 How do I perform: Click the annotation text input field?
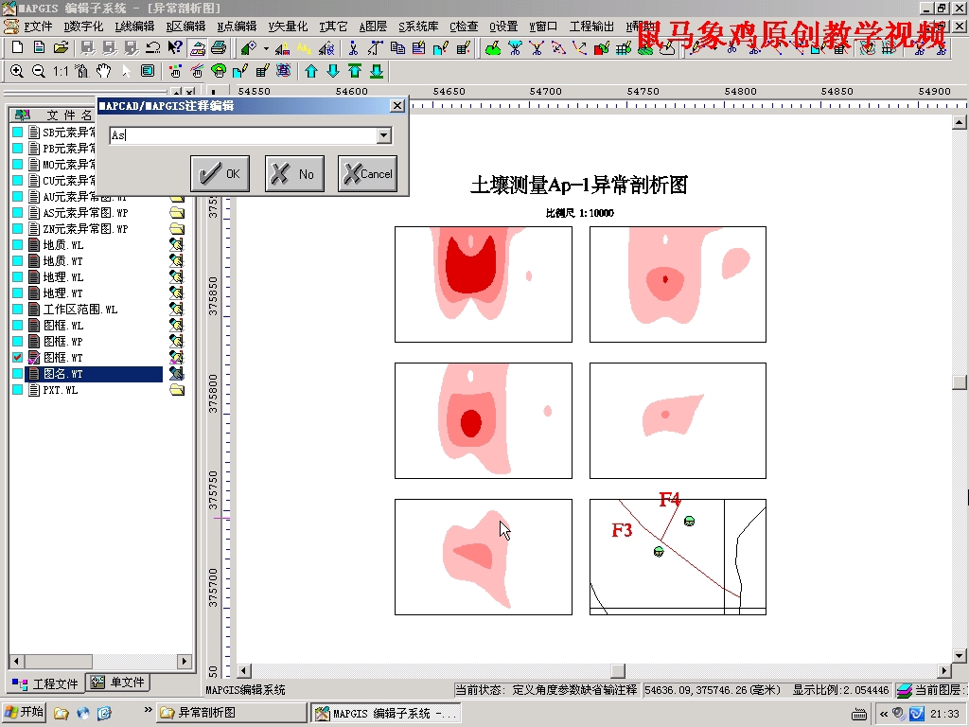[243, 135]
